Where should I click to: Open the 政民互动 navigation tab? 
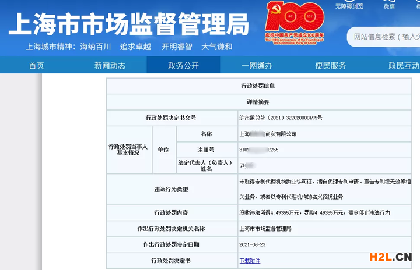(x=404, y=66)
